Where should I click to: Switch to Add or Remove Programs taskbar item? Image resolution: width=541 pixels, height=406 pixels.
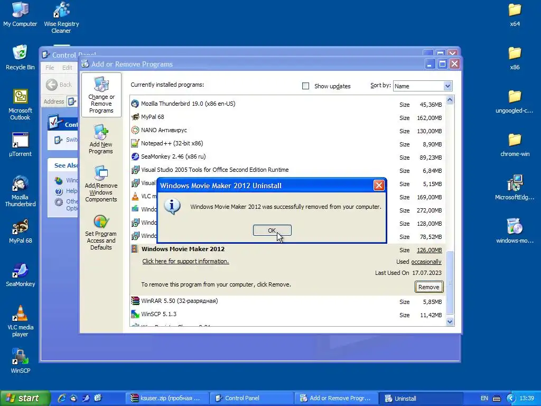(336, 398)
